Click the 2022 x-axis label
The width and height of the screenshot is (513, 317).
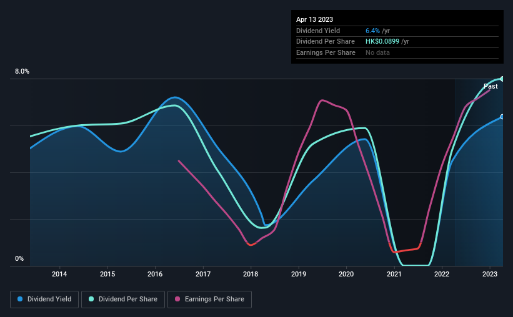click(x=442, y=274)
